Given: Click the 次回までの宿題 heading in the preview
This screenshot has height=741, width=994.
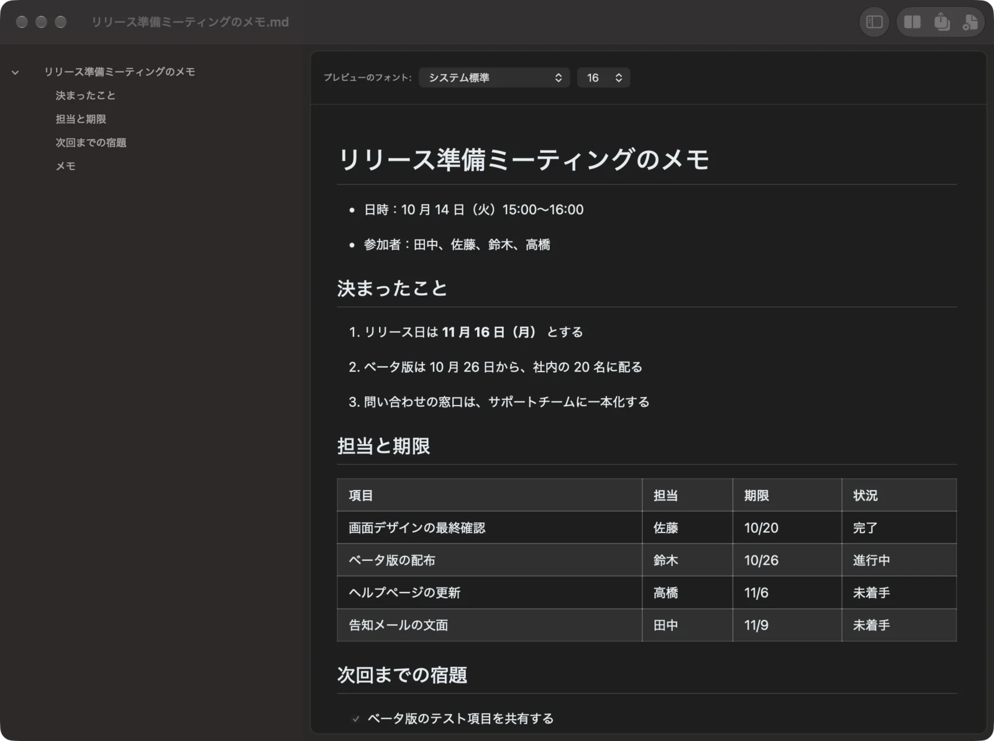Looking at the screenshot, I should click(402, 675).
